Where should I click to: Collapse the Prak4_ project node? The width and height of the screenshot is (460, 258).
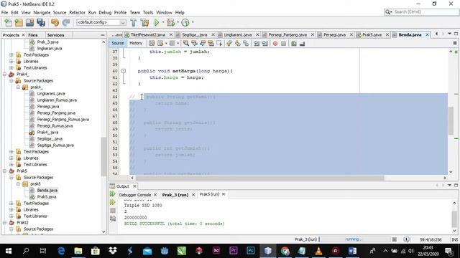point(5,75)
